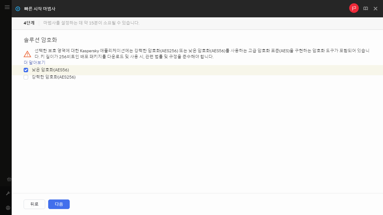Viewport: 383px width, 215px height.
Task: Open the hamburger navigation icon
Action: pyautogui.click(x=7, y=7)
